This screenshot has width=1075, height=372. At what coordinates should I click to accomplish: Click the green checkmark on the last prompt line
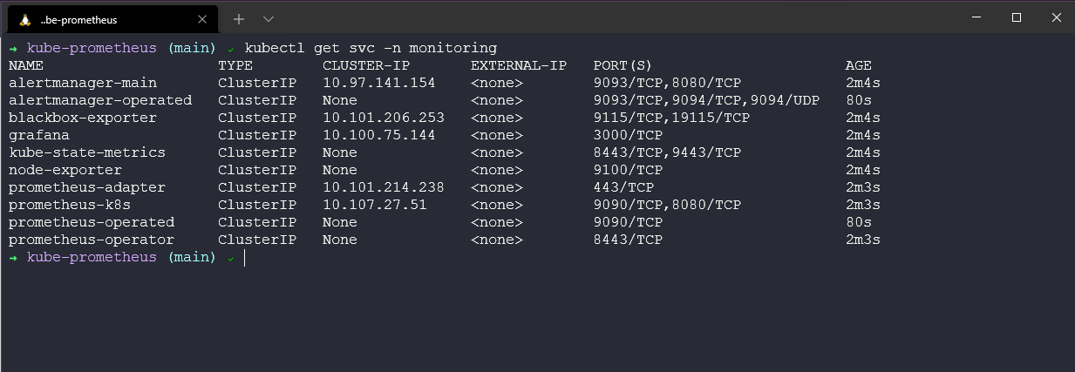pos(230,258)
